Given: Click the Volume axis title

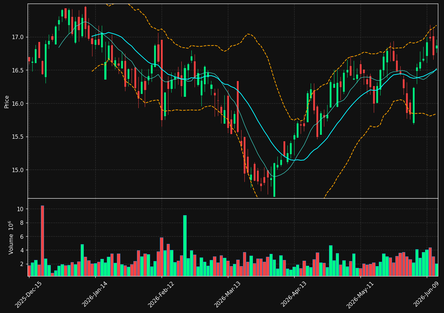Looking at the screenshot, I should pos(11,237).
